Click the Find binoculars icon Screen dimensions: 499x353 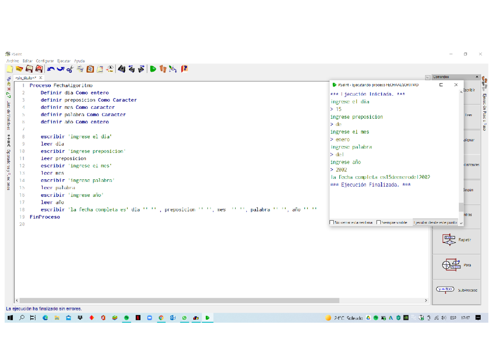(121, 69)
